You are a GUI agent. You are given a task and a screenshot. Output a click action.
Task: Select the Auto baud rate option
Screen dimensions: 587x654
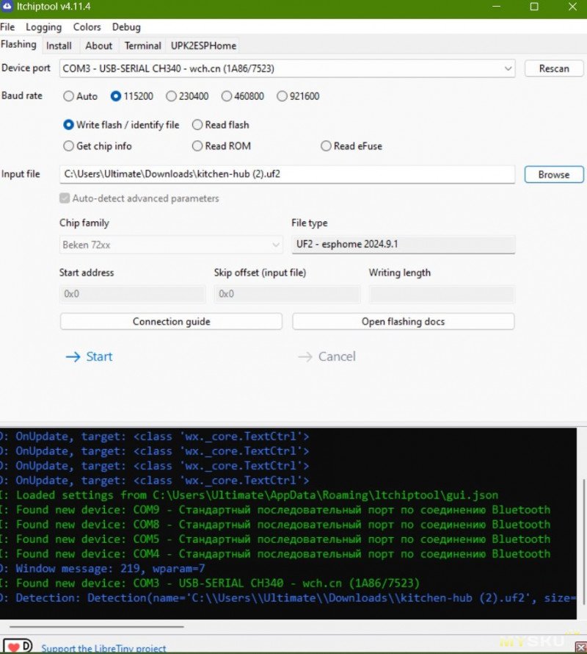(x=69, y=96)
